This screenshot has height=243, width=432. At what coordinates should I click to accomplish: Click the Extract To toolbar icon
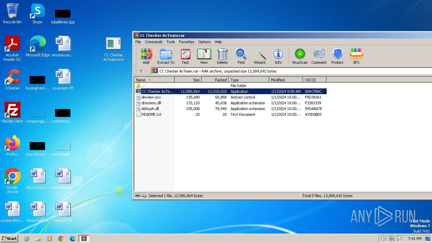pos(166,56)
